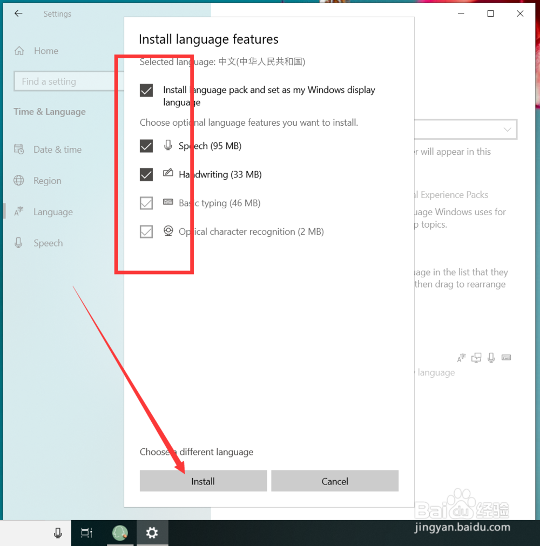Click the Basic typing keyboard icon
Screen dimensions: 540x546
click(168, 202)
